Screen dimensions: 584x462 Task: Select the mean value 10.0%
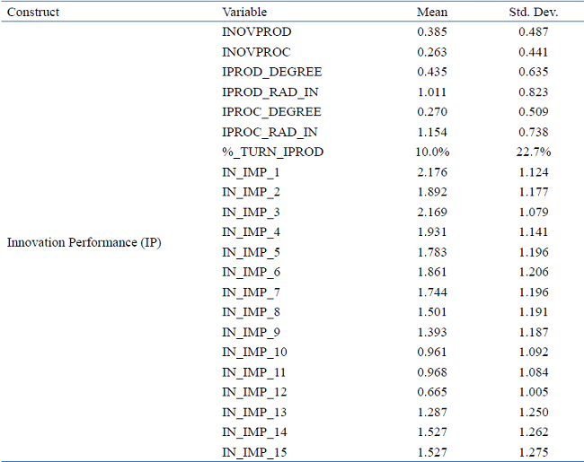coord(432,152)
